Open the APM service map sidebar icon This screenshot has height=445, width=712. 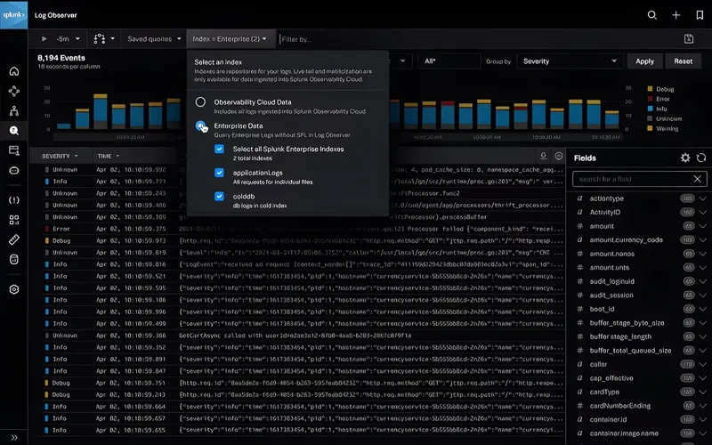[14, 92]
